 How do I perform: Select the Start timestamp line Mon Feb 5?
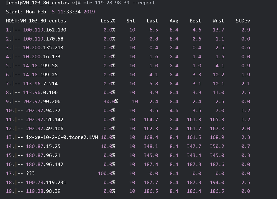40,12
